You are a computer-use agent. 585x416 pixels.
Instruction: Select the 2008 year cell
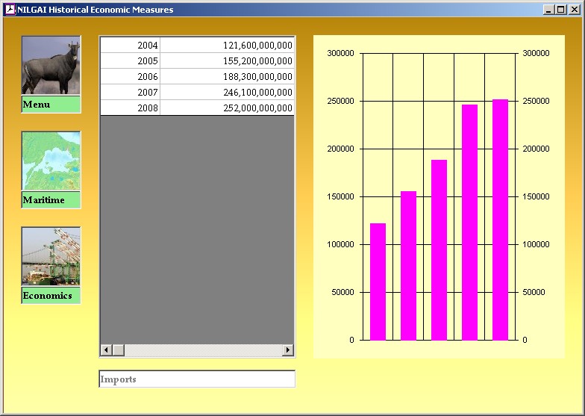coord(131,108)
